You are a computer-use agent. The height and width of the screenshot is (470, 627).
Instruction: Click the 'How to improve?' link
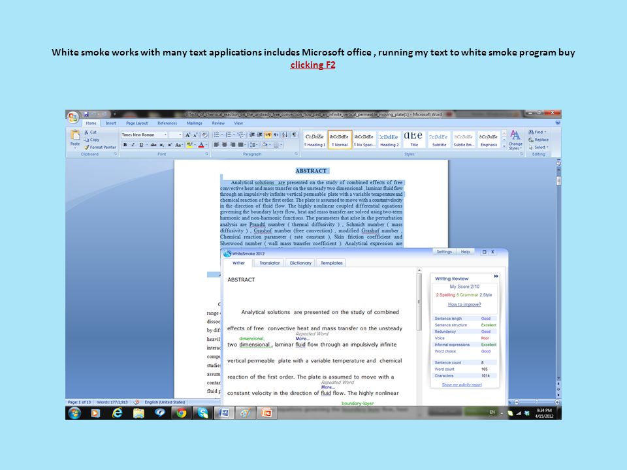coord(464,305)
